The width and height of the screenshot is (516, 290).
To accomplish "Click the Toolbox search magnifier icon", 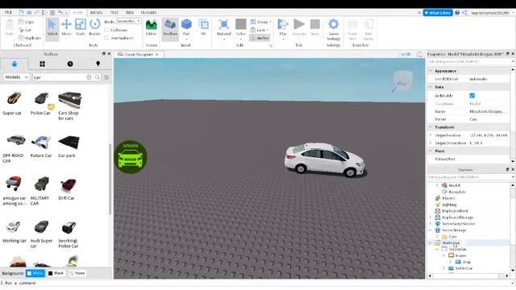I will (x=98, y=77).
